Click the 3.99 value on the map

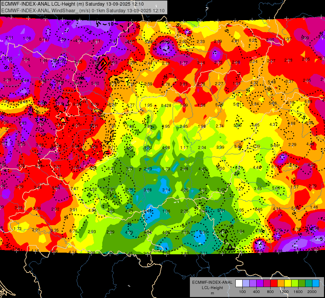tap(220, 147)
